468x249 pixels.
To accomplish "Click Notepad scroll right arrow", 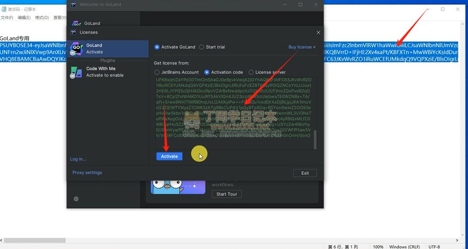I will [x=457, y=240].
